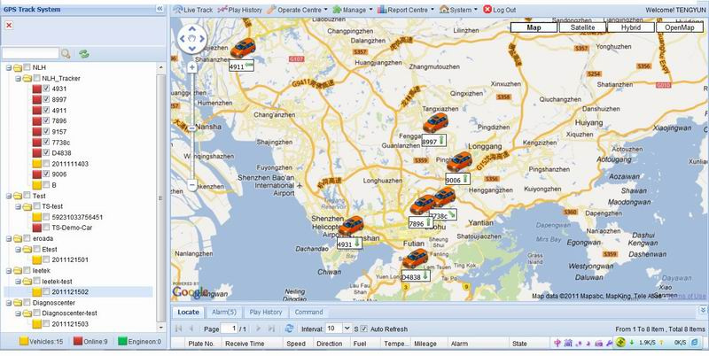Open Play History from the top toolbar
This screenshot has width=709, height=356.
(x=239, y=10)
